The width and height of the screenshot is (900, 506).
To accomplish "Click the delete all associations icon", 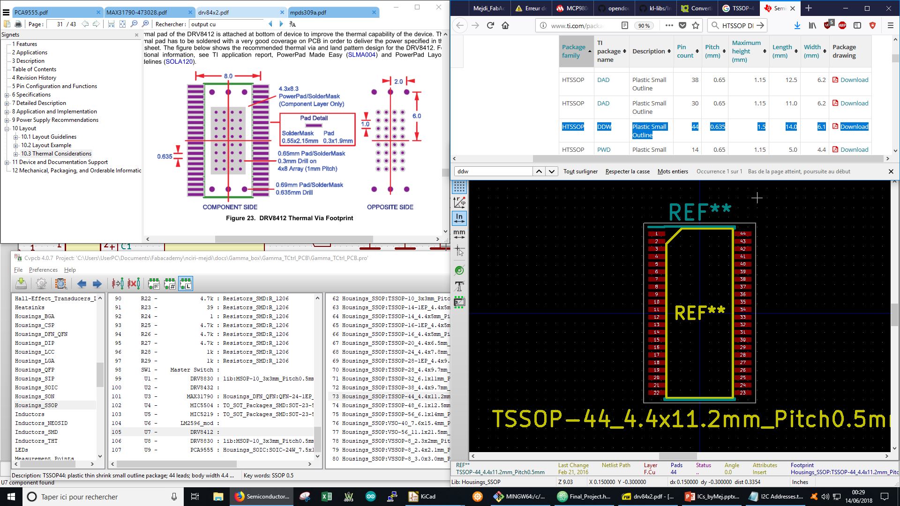I will point(134,283).
